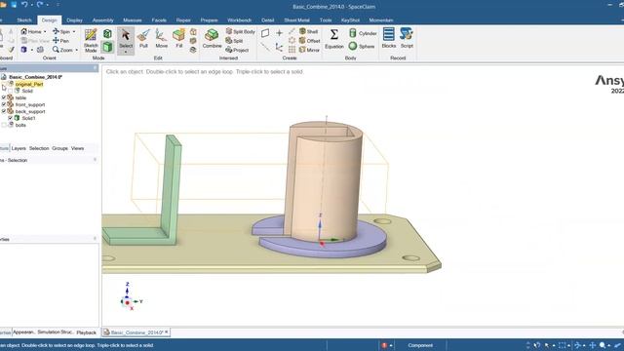624x351 pixels.
Task: Select the Basic_Combine_2014.0 root tree node
Action: 35,77
